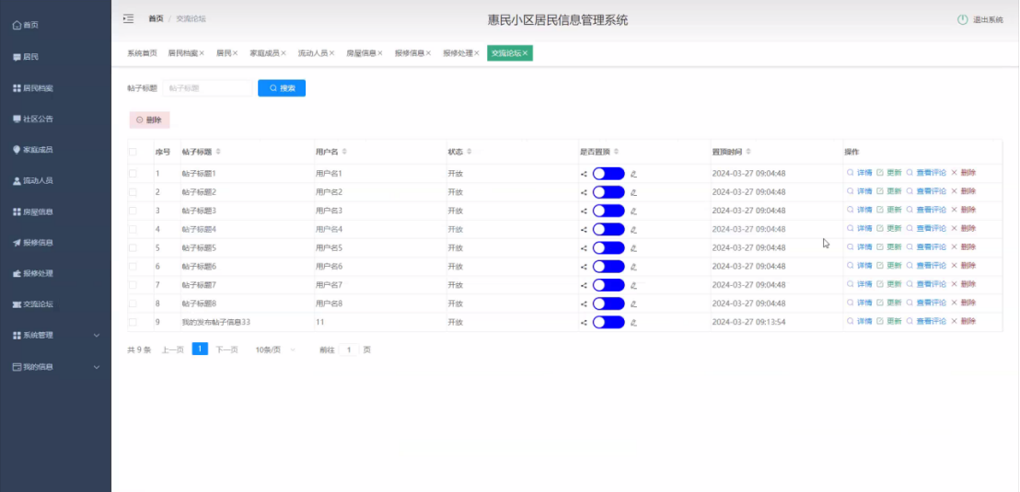The height and width of the screenshot is (492, 1020).
Task: Click the share icon in row 帖子标题4
Action: click(x=584, y=229)
